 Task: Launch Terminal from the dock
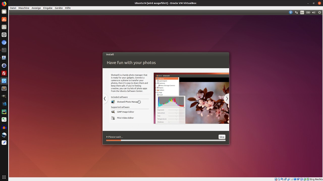pos(4,50)
